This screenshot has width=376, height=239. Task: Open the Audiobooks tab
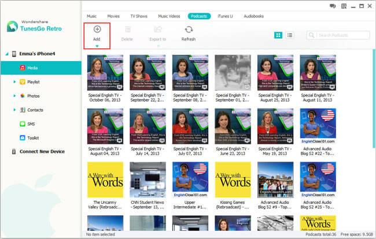click(x=253, y=16)
